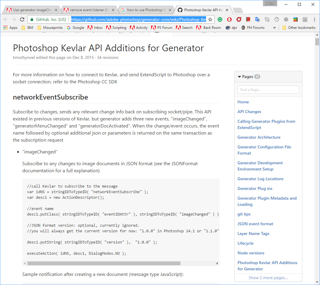Open the PS Forum bookmark
The height and width of the screenshot is (285, 320).
click(x=162, y=28)
